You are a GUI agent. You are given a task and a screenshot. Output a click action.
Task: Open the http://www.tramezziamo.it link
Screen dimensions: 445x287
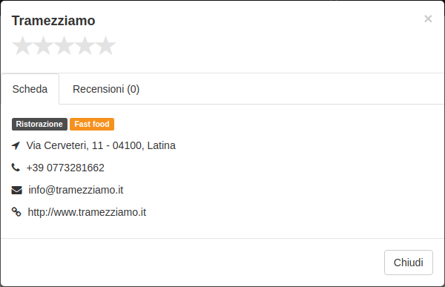pyautogui.click(x=87, y=212)
